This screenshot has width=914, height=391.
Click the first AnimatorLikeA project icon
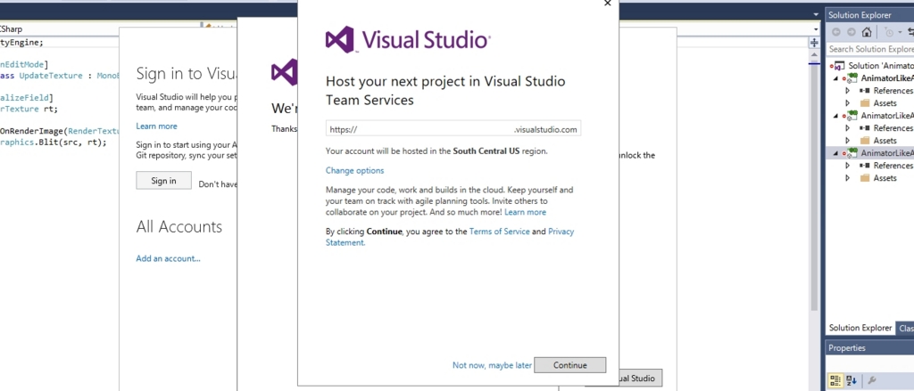coord(852,78)
